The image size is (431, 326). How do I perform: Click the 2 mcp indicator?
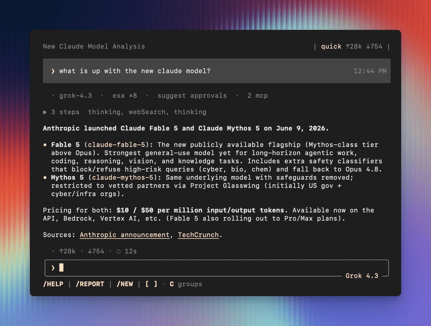[257, 96]
